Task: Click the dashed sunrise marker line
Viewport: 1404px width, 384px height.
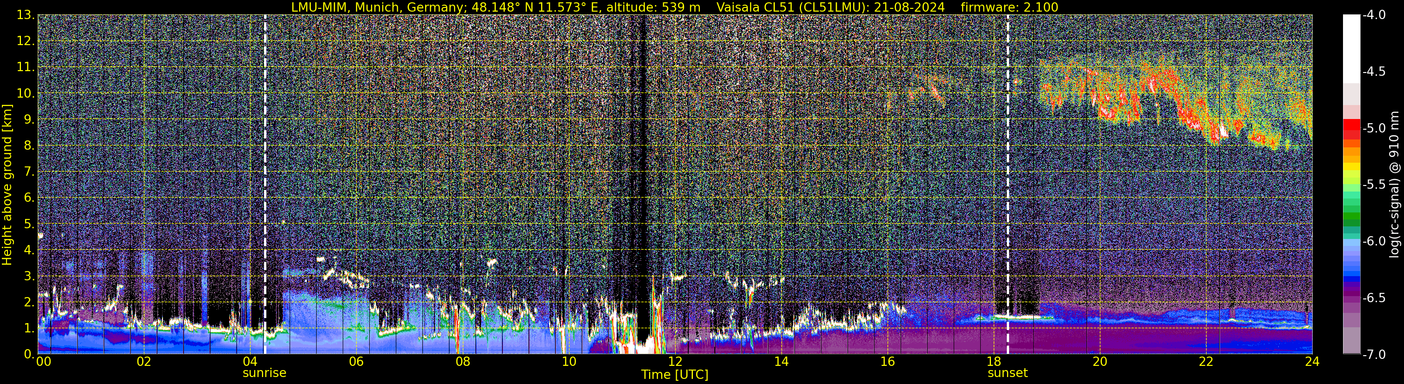Action: point(265,184)
